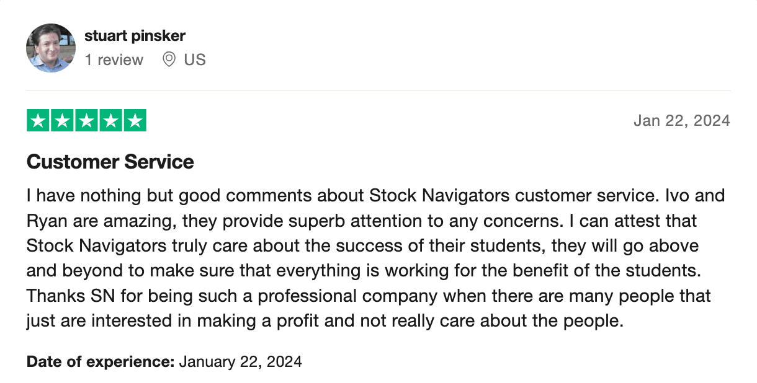The width and height of the screenshot is (757, 383).
Task: Click the fourth green rating star
Action: pos(110,120)
